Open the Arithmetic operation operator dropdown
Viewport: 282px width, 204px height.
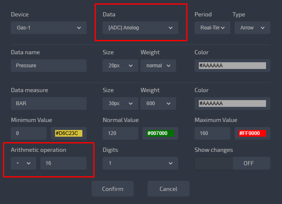23,163
